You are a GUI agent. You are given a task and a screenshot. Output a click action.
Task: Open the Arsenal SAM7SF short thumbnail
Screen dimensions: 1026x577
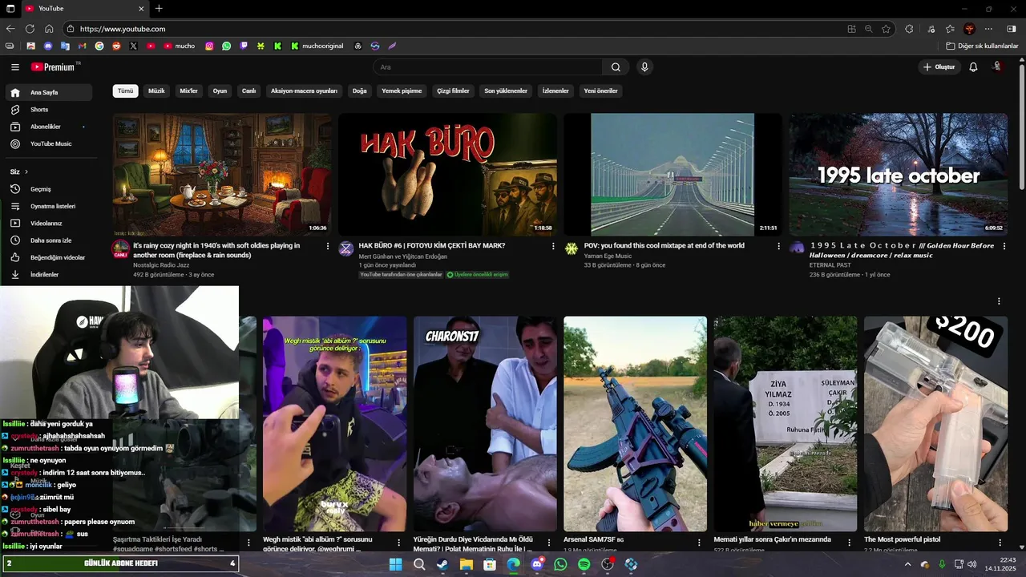tap(635, 424)
